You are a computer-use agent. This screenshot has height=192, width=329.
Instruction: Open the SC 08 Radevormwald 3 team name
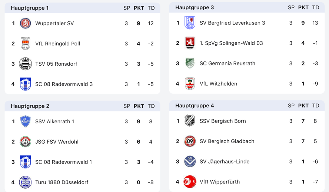pyautogui.click(x=64, y=84)
